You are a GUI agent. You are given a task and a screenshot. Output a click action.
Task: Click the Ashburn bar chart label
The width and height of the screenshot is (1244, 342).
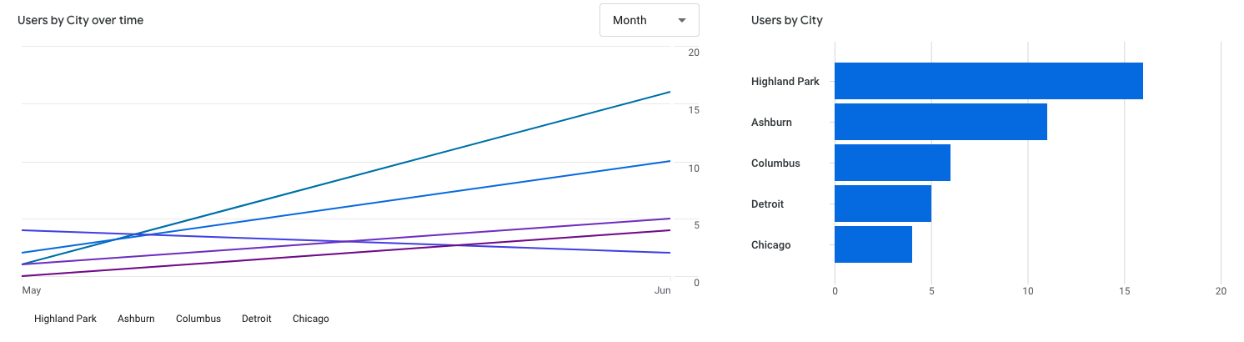(x=771, y=123)
